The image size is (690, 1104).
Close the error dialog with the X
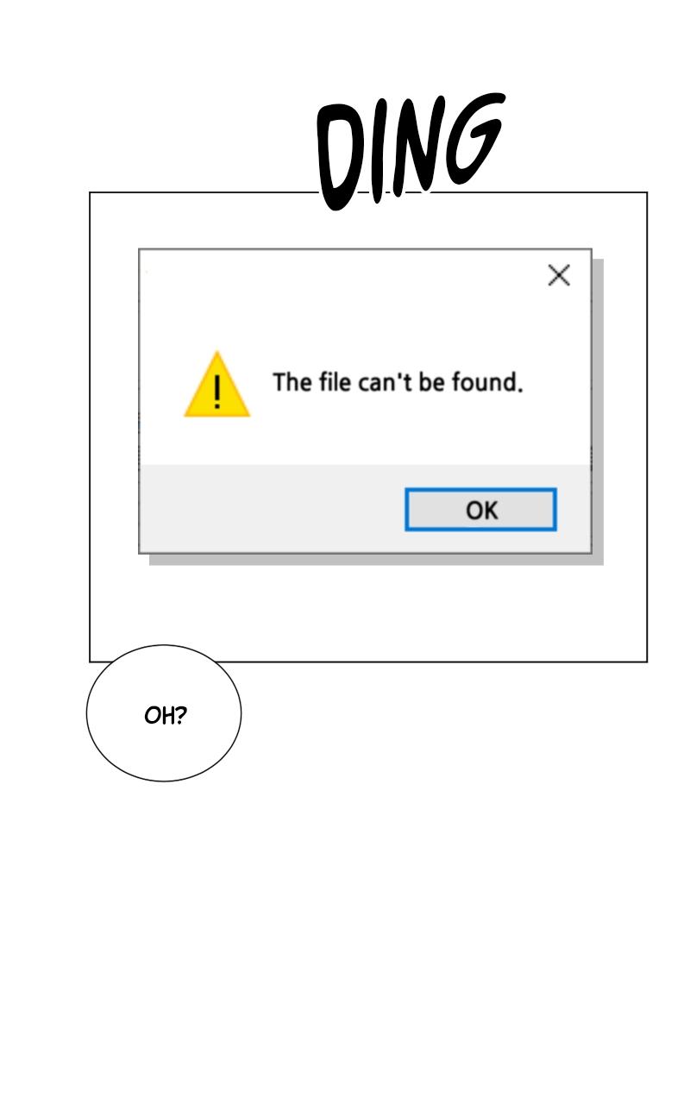(x=559, y=275)
